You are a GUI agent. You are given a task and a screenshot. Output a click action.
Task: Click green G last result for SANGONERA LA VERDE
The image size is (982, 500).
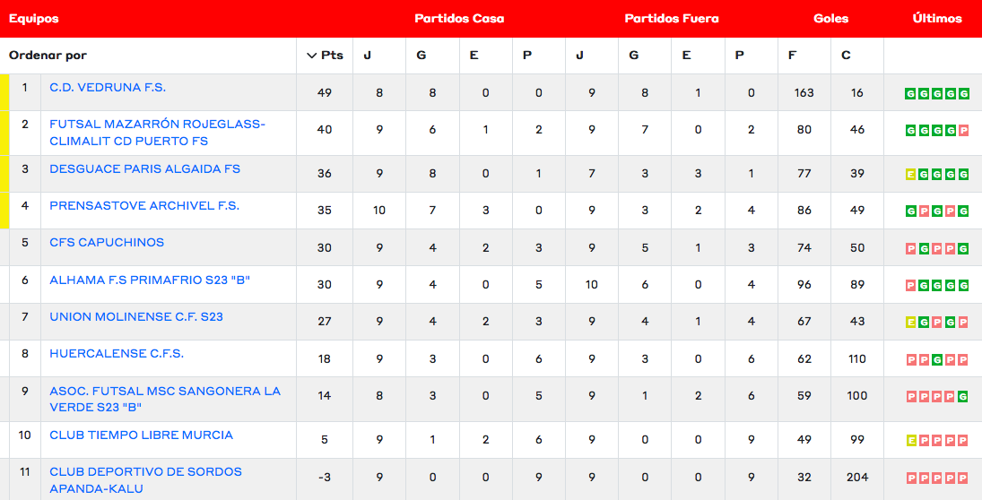coord(964,396)
